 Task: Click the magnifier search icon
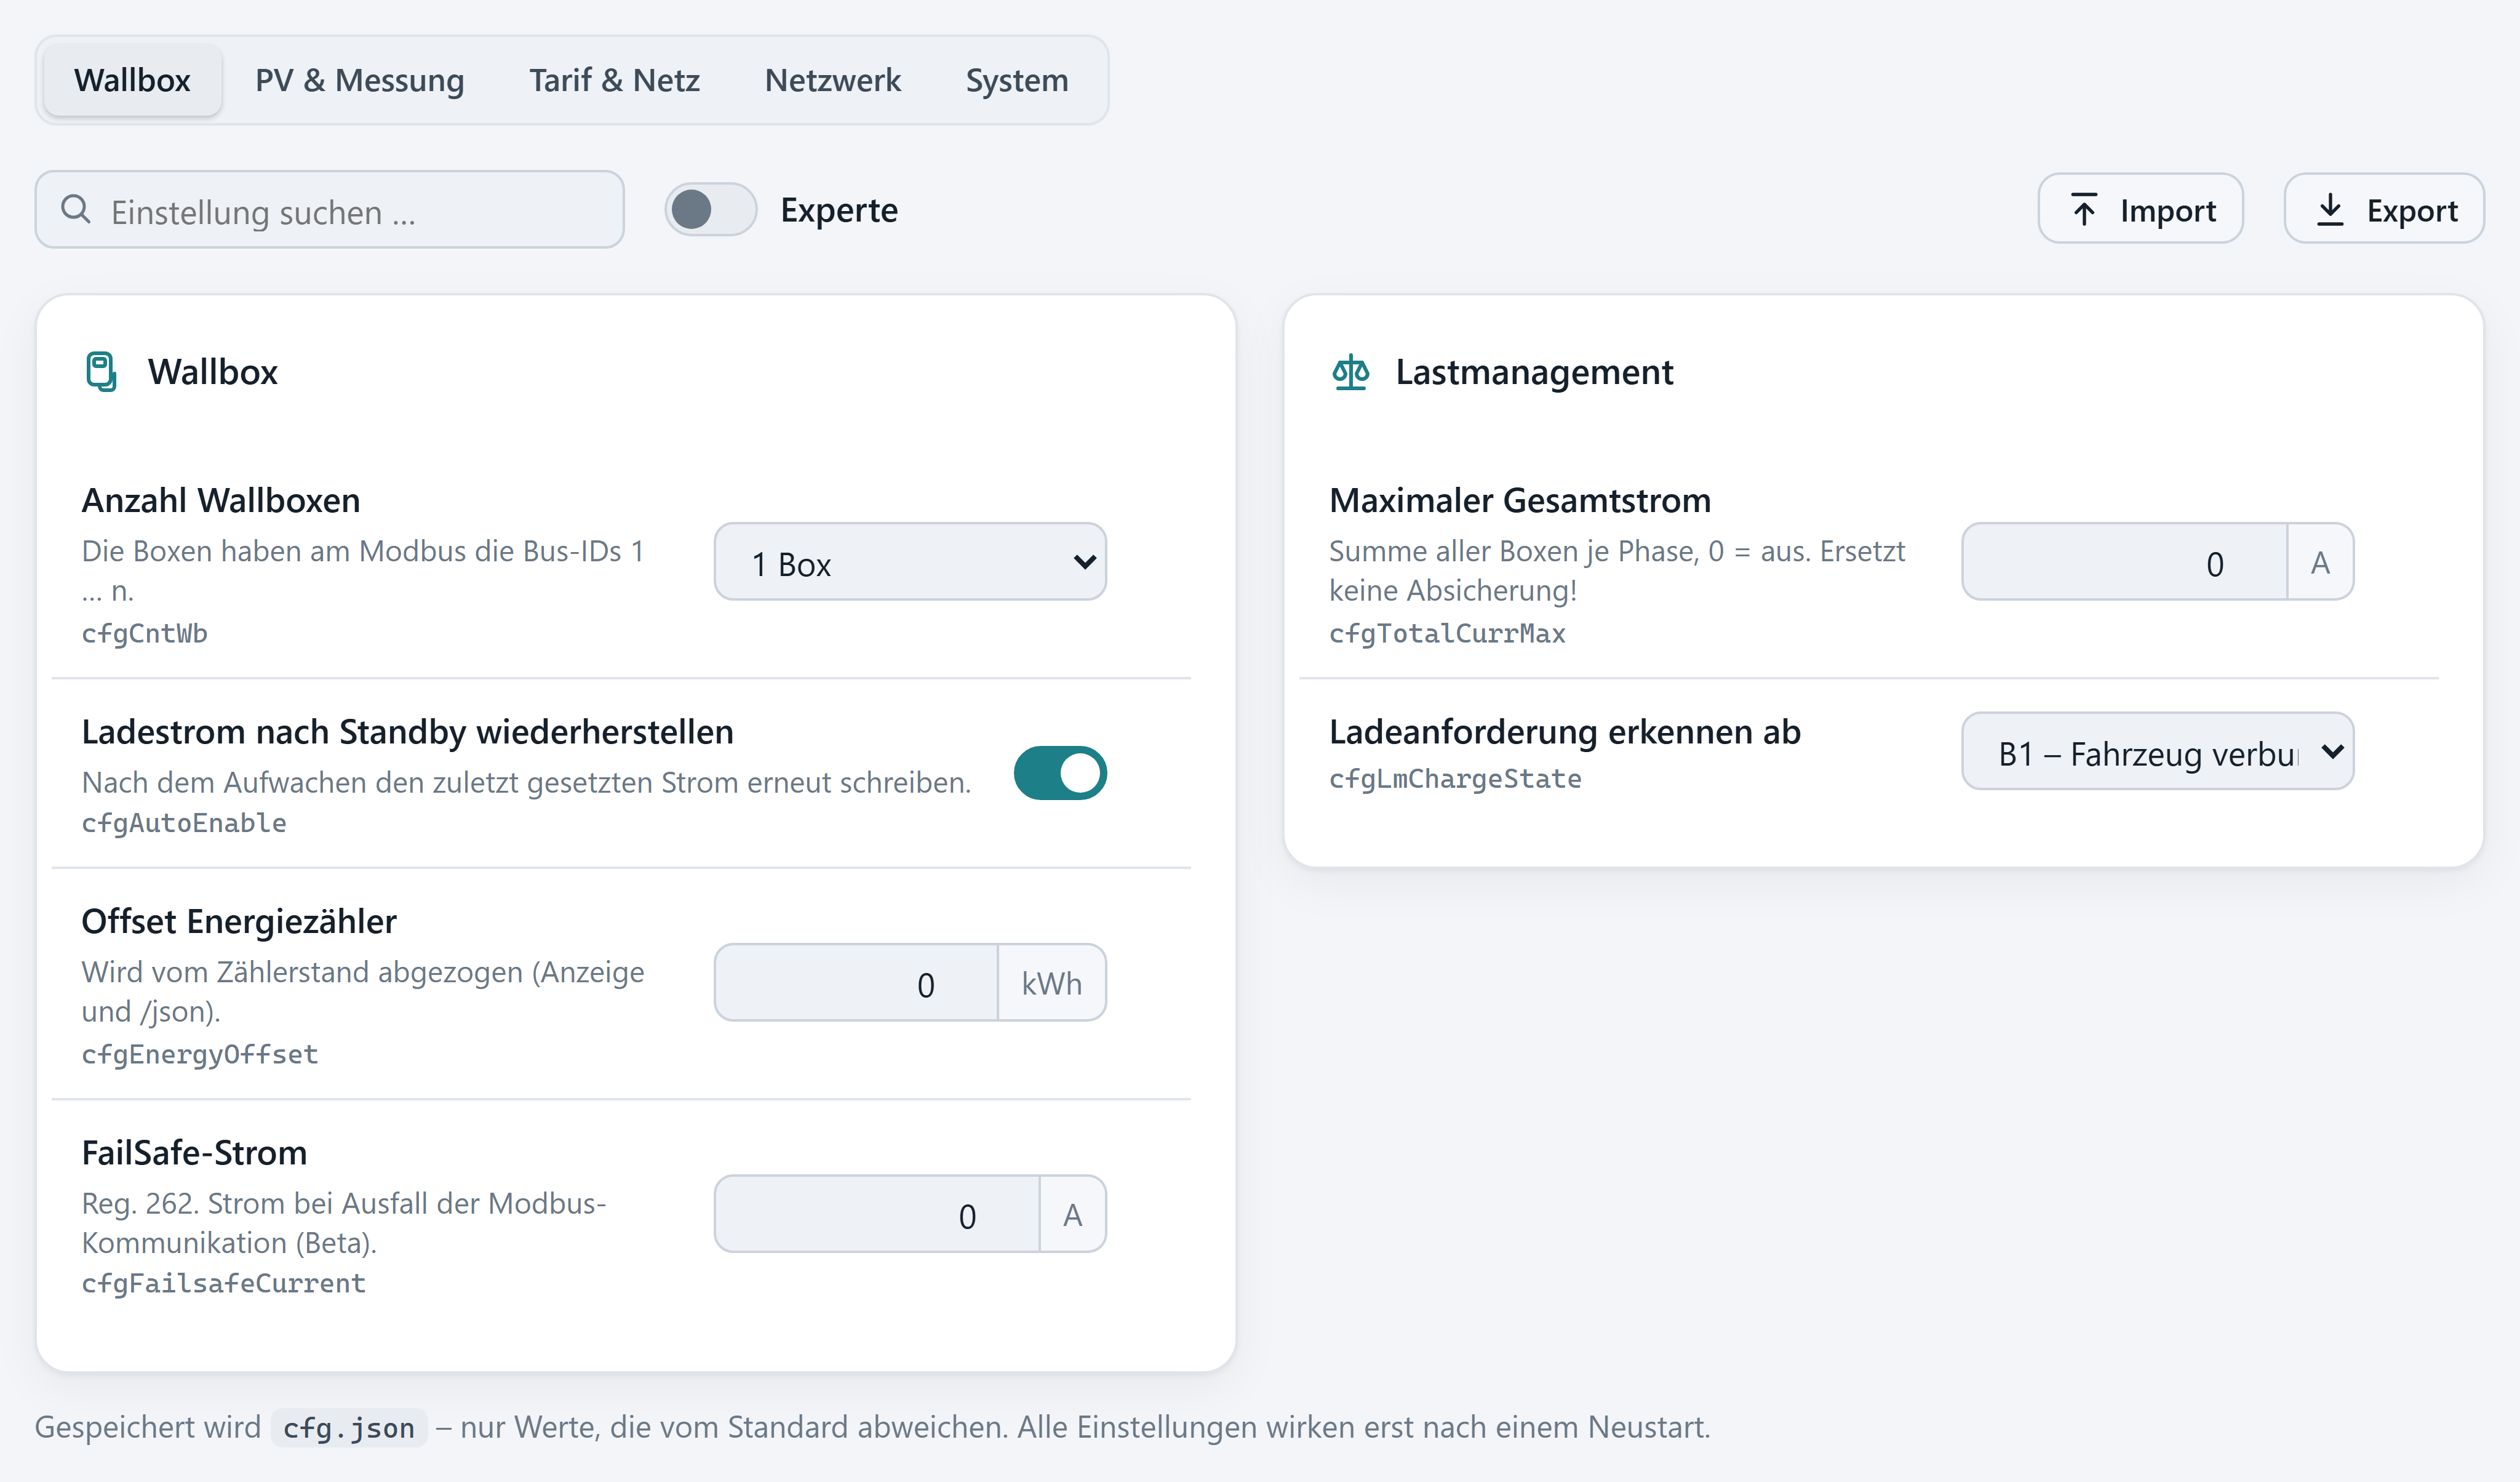pos(76,209)
